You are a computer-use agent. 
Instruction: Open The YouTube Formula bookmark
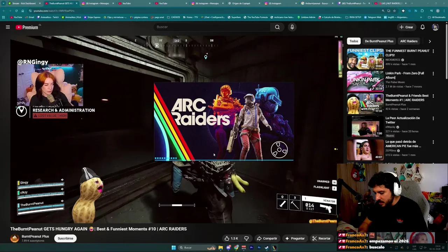[x=255, y=17]
